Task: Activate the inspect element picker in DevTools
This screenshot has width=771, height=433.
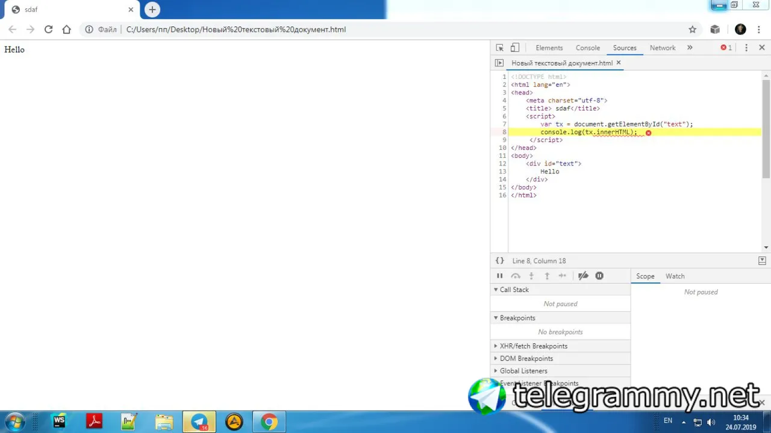Action: point(499,48)
